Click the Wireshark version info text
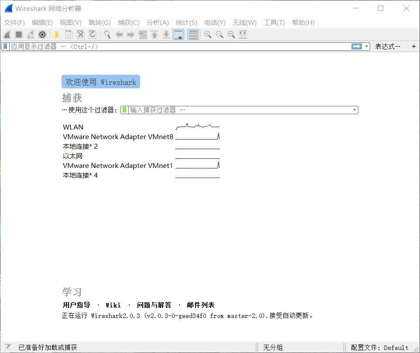 coord(187,316)
